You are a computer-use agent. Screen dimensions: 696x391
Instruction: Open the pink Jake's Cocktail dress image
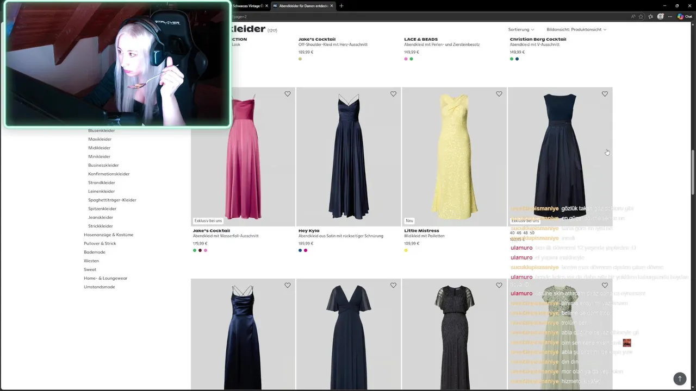coord(243,157)
